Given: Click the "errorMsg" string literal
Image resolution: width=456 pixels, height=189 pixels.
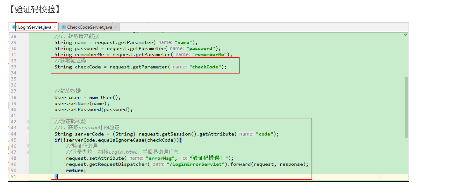Looking at the screenshot, I should click(x=160, y=158).
